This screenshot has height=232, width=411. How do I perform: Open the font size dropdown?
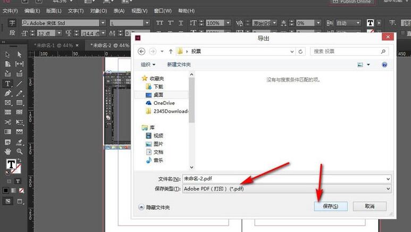coord(59,33)
